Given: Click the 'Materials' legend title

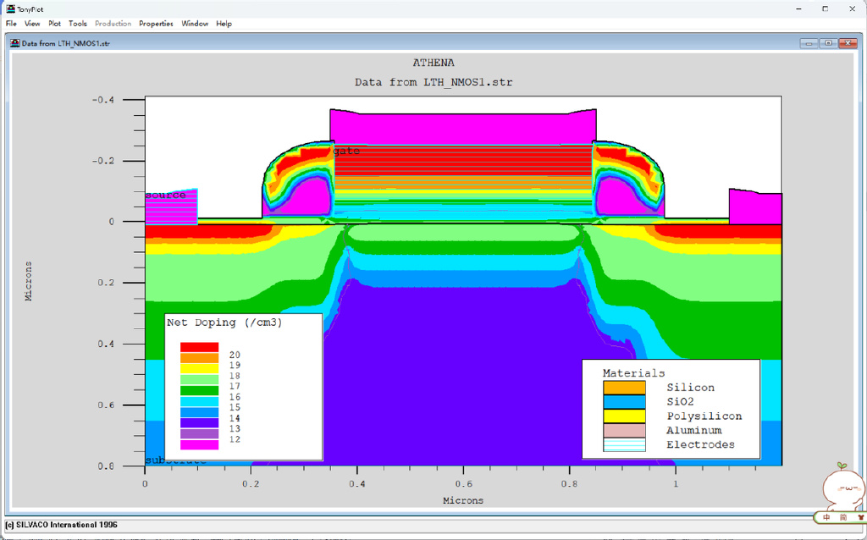Looking at the screenshot, I should coord(633,373).
